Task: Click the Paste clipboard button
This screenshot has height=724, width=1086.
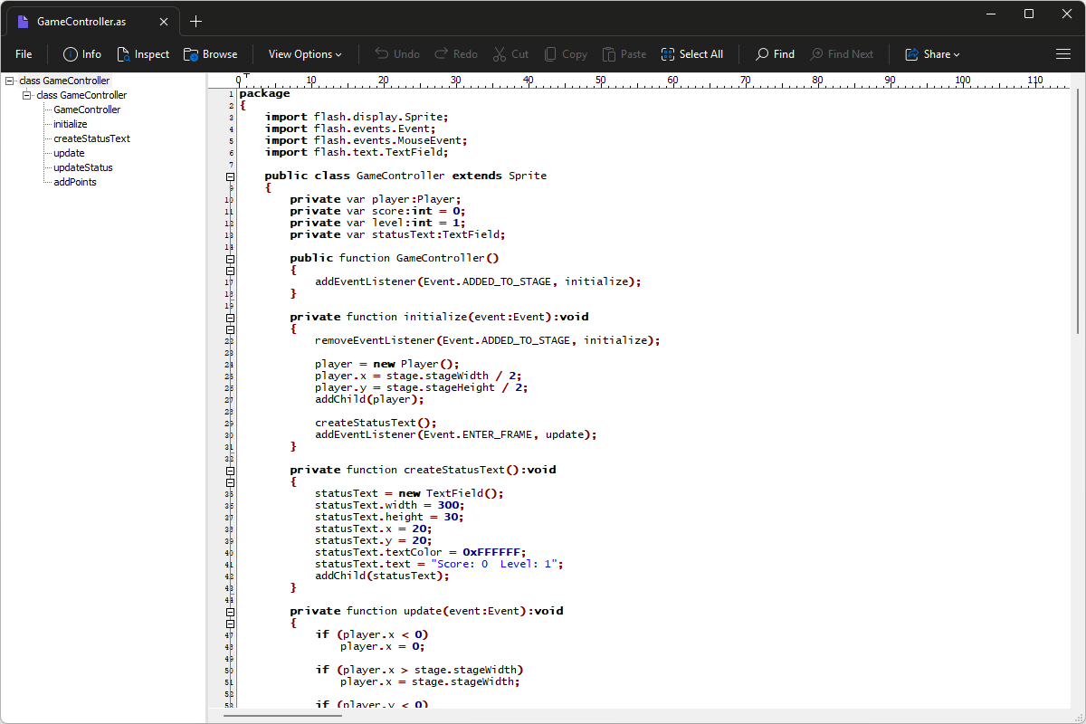Action: (x=624, y=54)
